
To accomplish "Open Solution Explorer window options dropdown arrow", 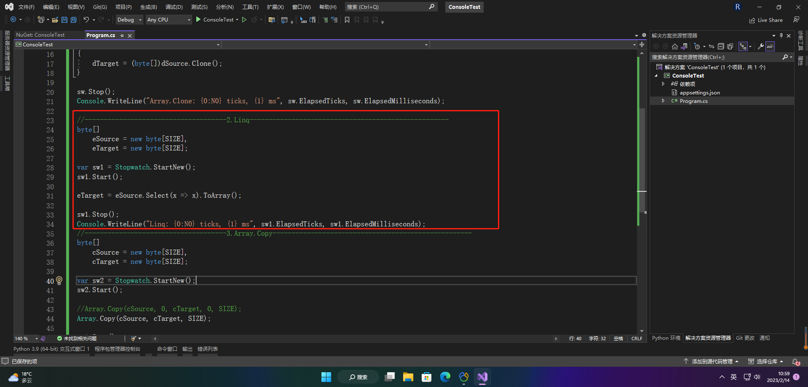I will coord(774,35).
